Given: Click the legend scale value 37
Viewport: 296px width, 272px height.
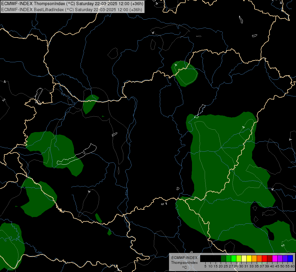Looking at the screenshot, I should 262,266.
